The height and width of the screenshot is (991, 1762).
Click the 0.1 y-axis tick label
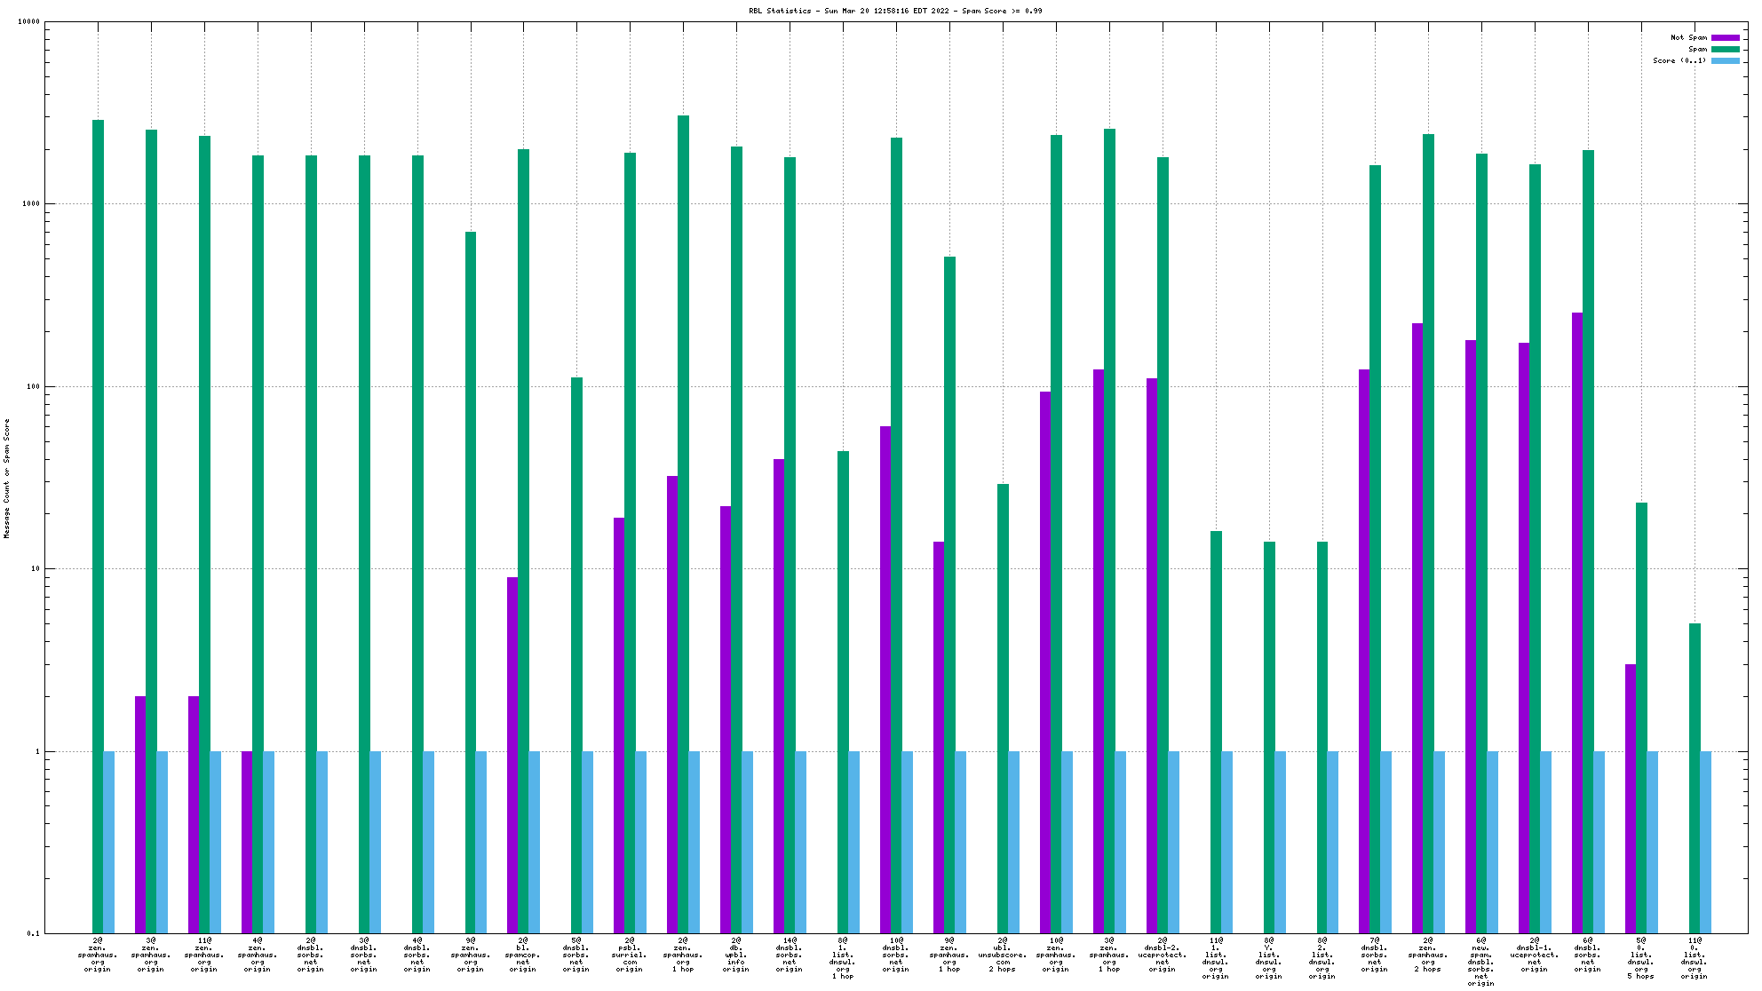pyautogui.click(x=33, y=933)
